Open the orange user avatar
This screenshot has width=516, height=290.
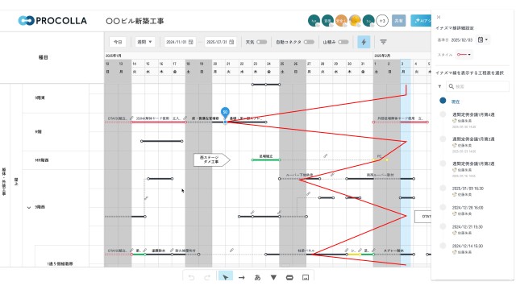pos(341,21)
